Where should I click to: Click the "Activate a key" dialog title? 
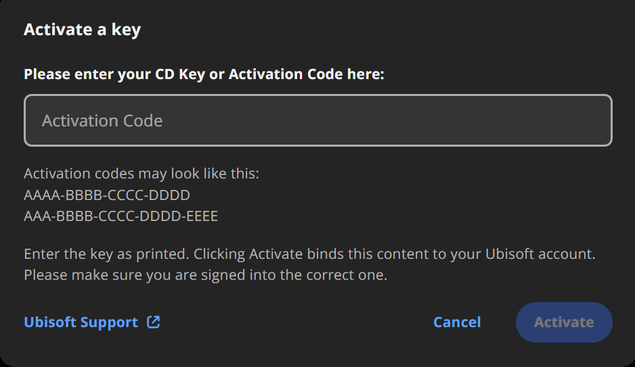pyautogui.click(x=82, y=30)
